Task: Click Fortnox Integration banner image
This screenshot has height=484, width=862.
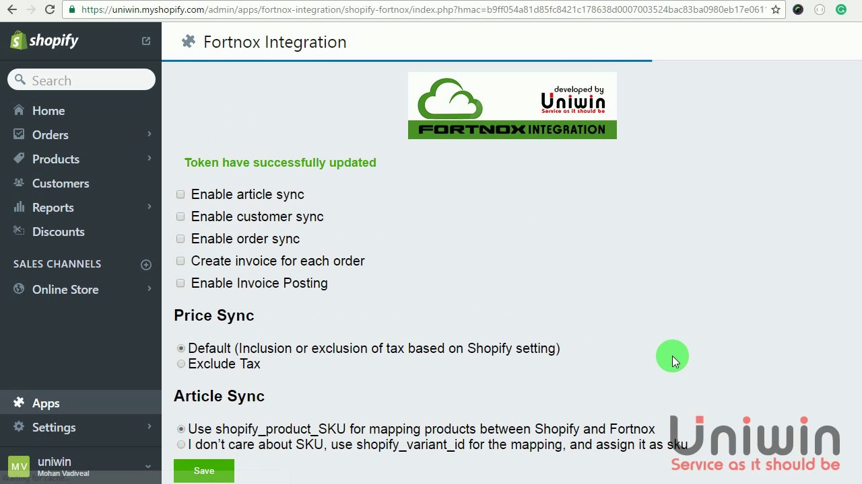Action: (512, 106)
